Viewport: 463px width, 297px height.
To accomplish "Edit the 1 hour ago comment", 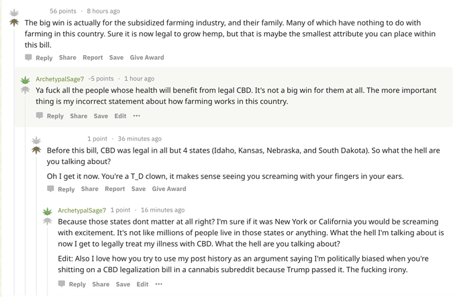I will (120, 116).
